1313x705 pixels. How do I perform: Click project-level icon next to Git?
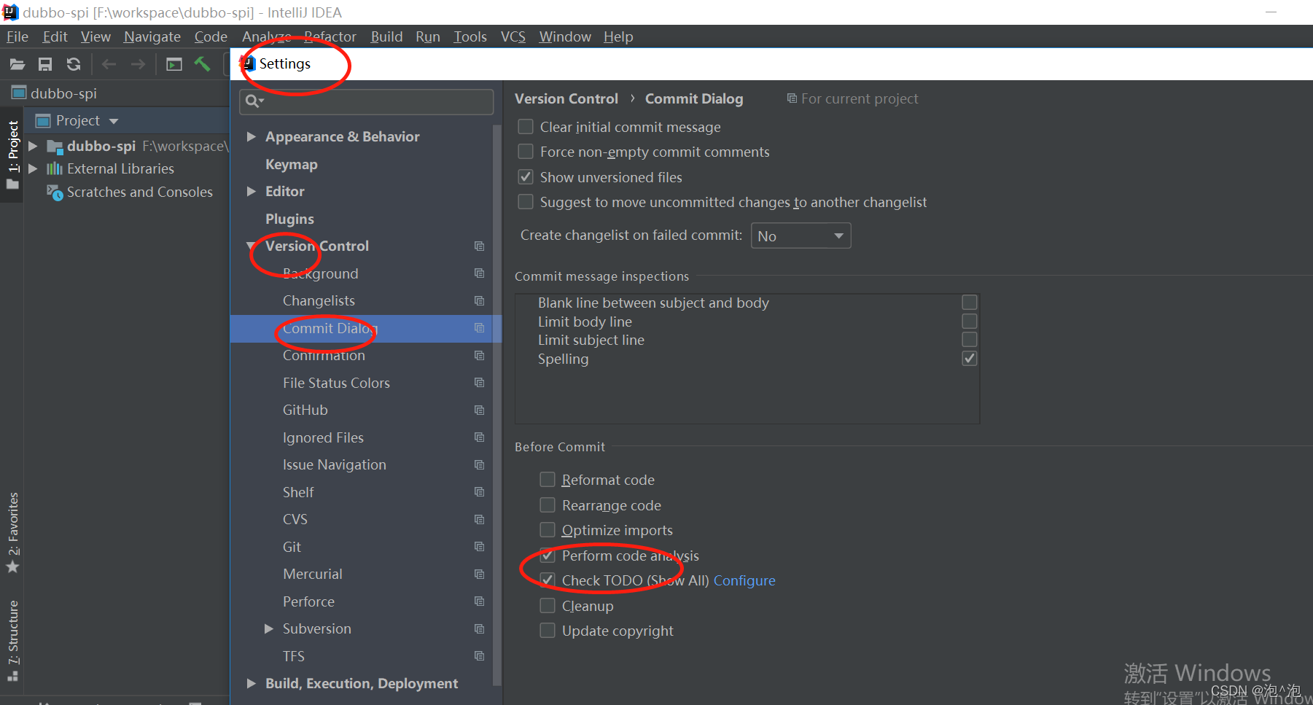click(x=479, y=547)
